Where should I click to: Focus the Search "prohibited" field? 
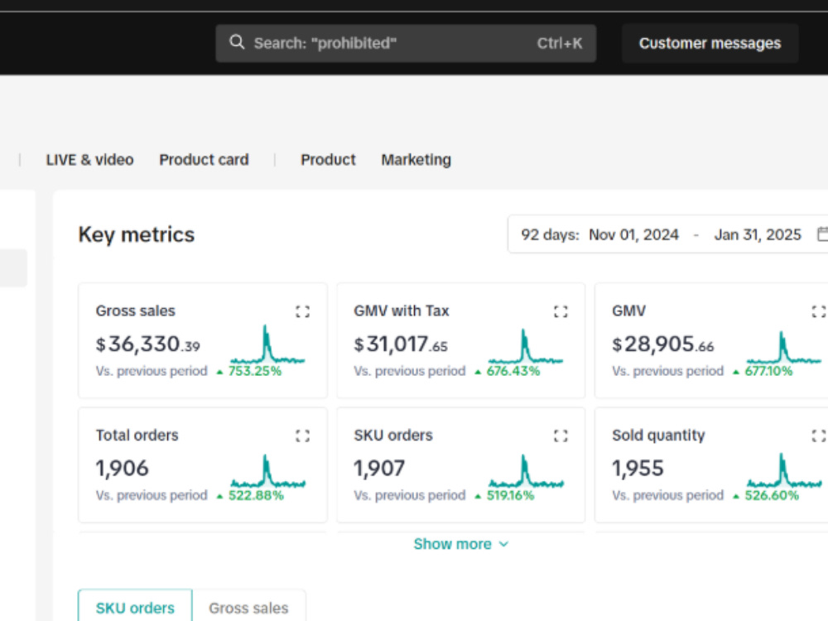click(x=406, y=43)
